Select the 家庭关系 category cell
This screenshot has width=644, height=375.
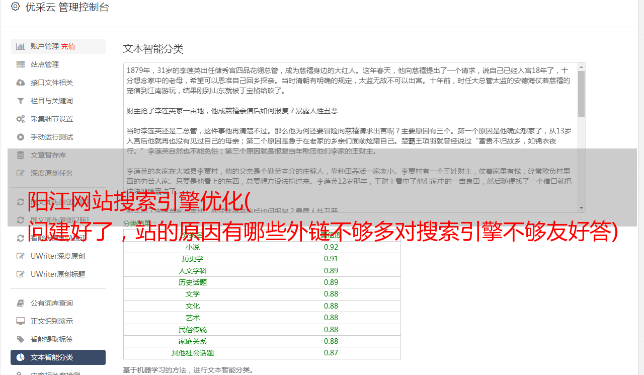(193, 341)
